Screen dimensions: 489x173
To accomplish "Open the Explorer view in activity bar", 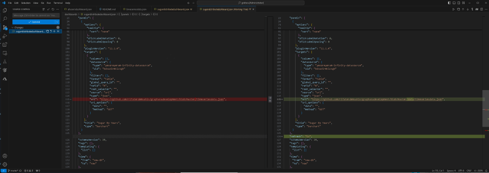I will (x=5, y=10).
